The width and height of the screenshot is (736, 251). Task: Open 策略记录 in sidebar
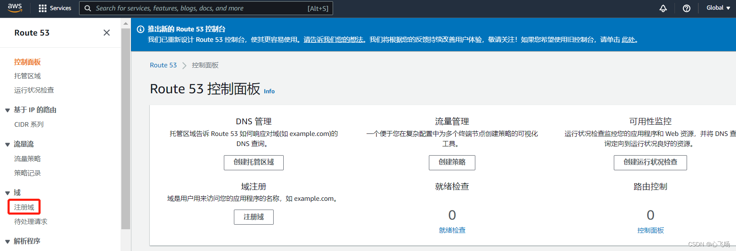click(28, 173)
